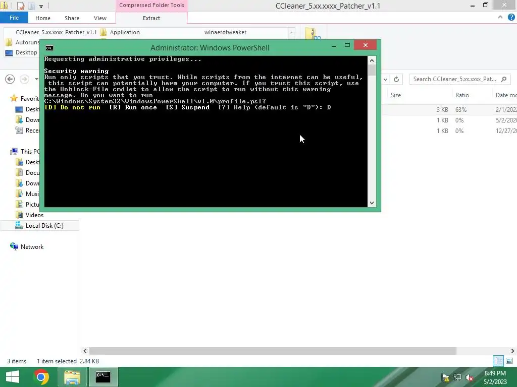Sort files by the Size column
Viewport: 517px width, 387px height.
point(396,95)
